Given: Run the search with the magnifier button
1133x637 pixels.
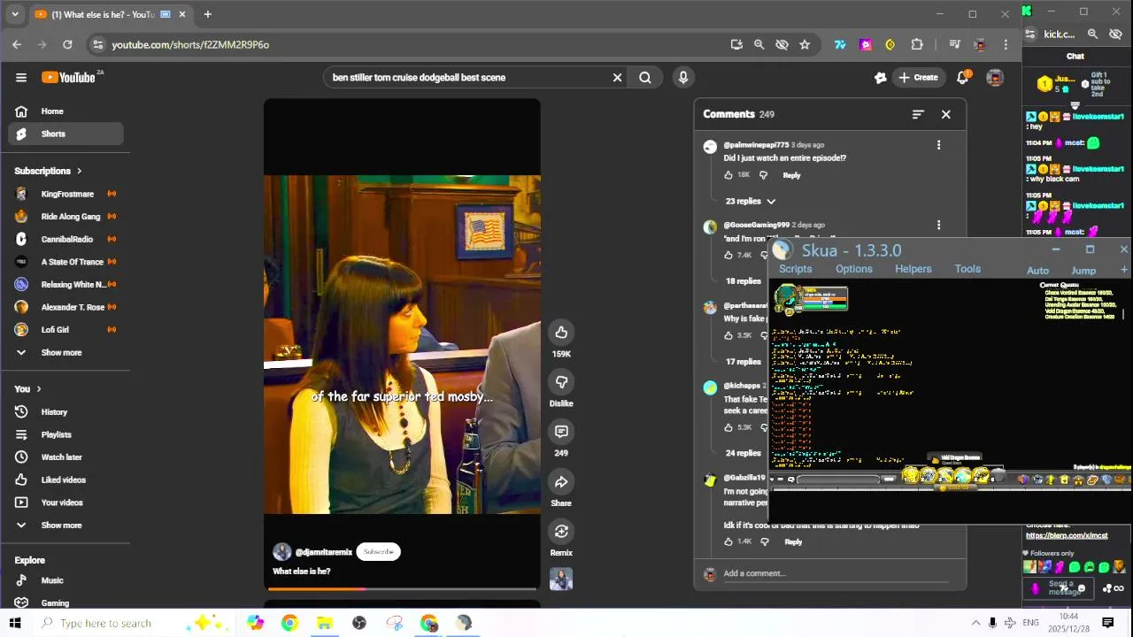Looking at the screenshot, I should 645,78.
